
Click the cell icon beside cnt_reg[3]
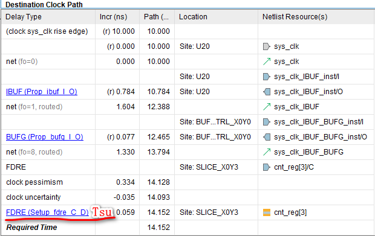[x=267, y=212]
